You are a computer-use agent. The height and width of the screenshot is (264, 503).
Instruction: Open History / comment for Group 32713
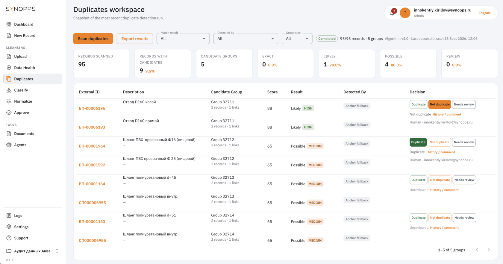click(x=444, y=190)
